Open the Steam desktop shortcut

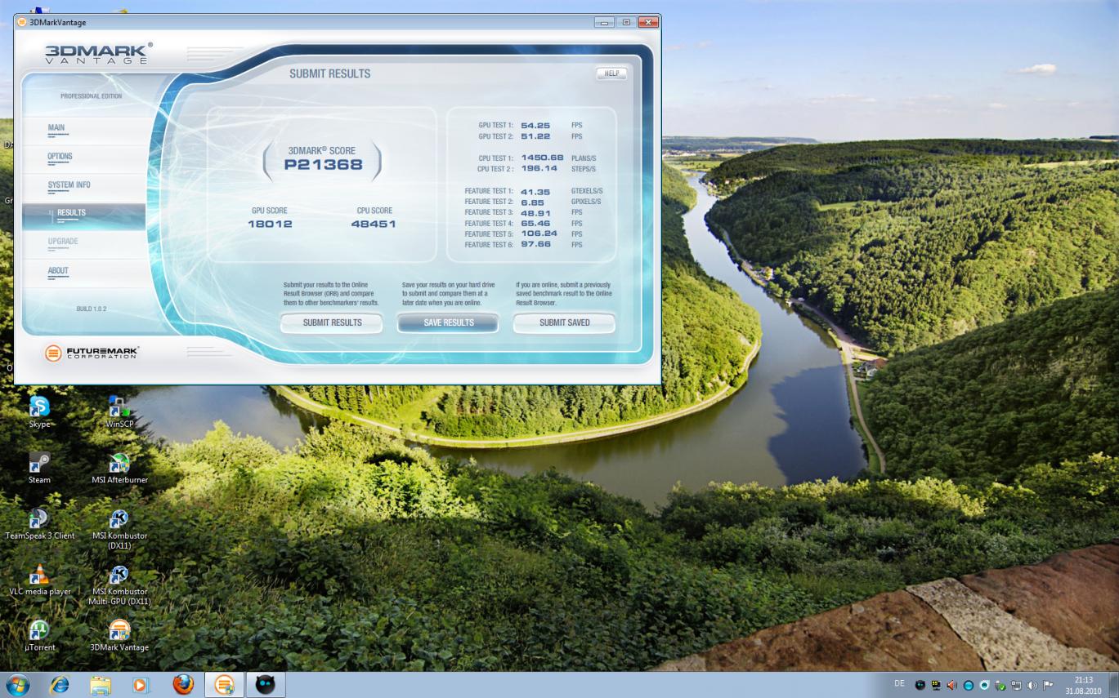(x=39, y=467)
